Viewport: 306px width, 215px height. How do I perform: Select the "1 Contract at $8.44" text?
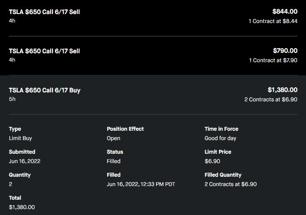(x=273, y=21)
